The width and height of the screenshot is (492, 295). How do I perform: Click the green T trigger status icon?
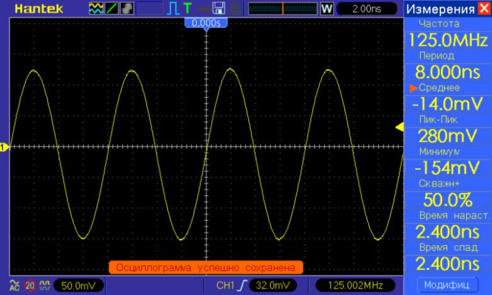(188, 9)
